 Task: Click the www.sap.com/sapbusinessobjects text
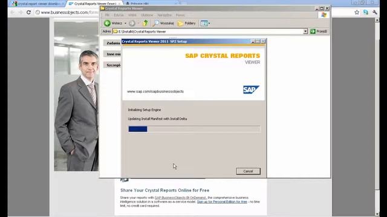pyautogui.click(x=155, y=92)
